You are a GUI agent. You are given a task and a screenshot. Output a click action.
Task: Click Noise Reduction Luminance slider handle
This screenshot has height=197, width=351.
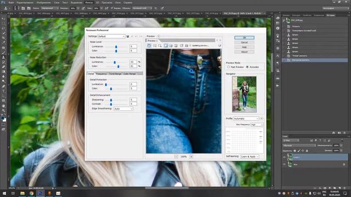point(115,62)
